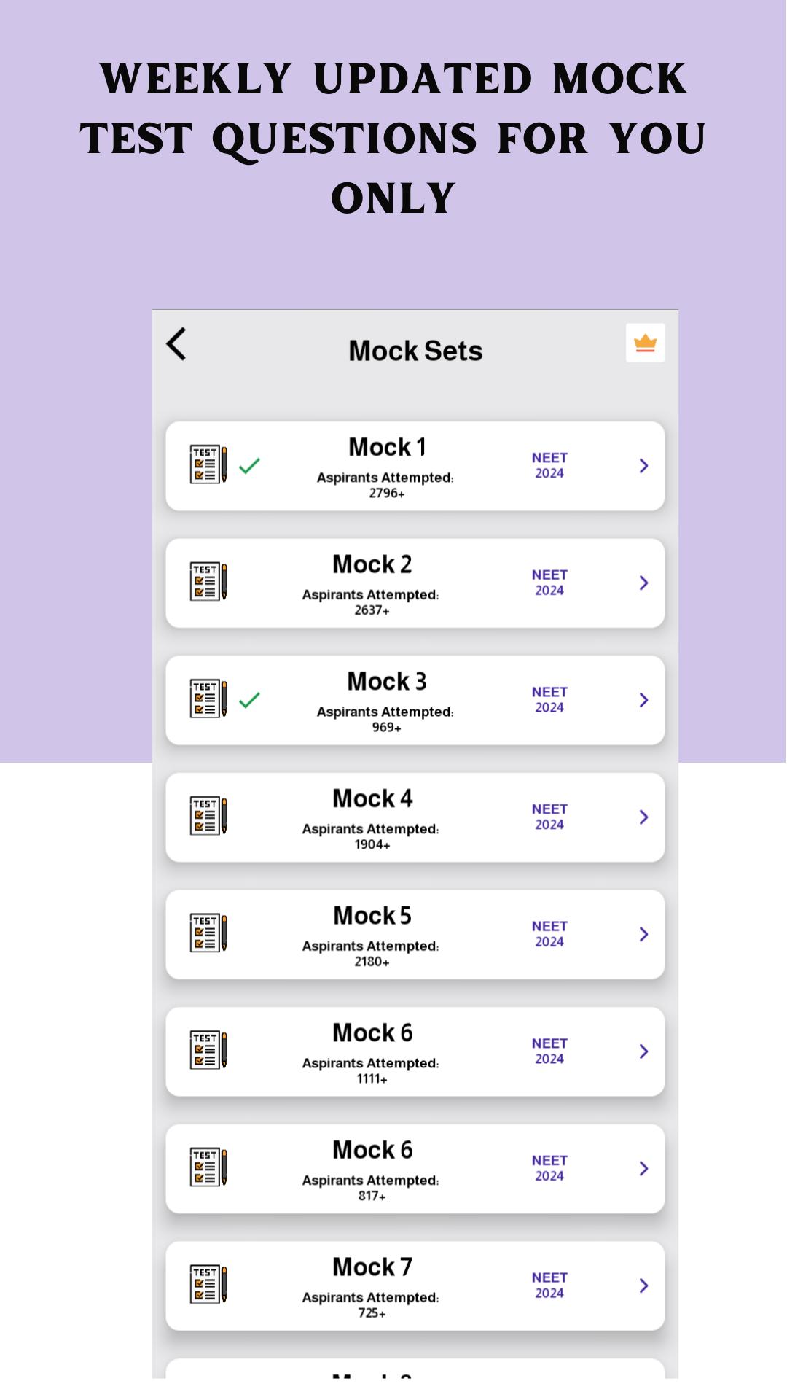Open the Mock 5 test title
Viewport: 787px width, 1400px height.
372,916
